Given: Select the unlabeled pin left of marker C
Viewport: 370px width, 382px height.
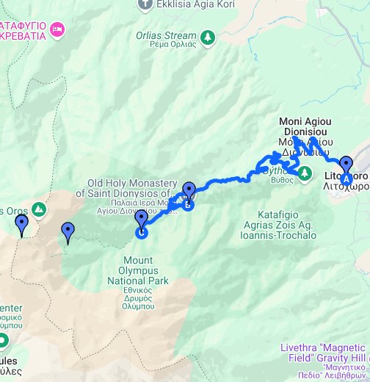Looking at the screenshot, I should click(x=68, y=234).
